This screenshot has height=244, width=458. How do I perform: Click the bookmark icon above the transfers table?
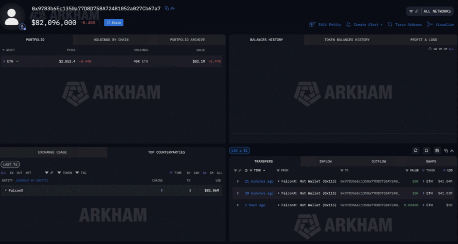pos(427,150)
